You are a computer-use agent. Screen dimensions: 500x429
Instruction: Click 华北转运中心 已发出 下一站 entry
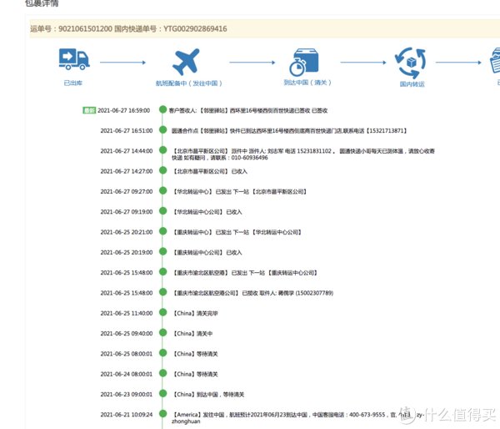click(x=239, y=192)
